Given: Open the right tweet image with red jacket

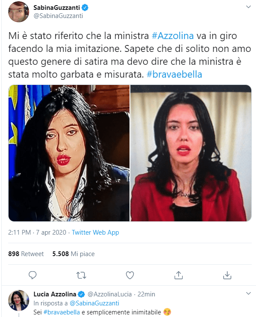Looking at the screenshot, I should pos(191,153).
